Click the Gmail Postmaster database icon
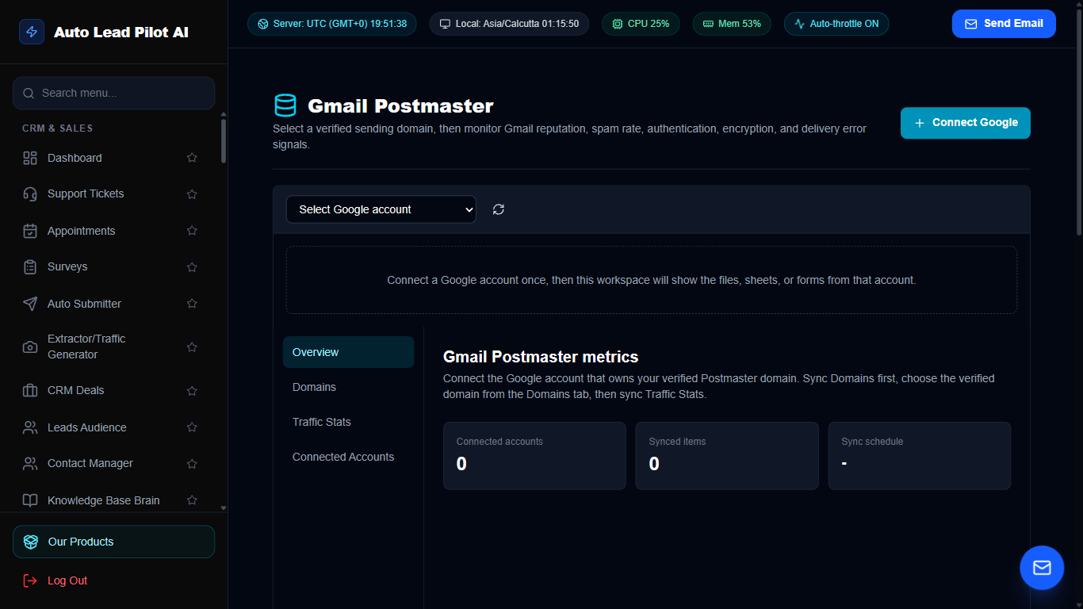The height and width of the screenshot is (609, 1083). (x=285, y=105)
